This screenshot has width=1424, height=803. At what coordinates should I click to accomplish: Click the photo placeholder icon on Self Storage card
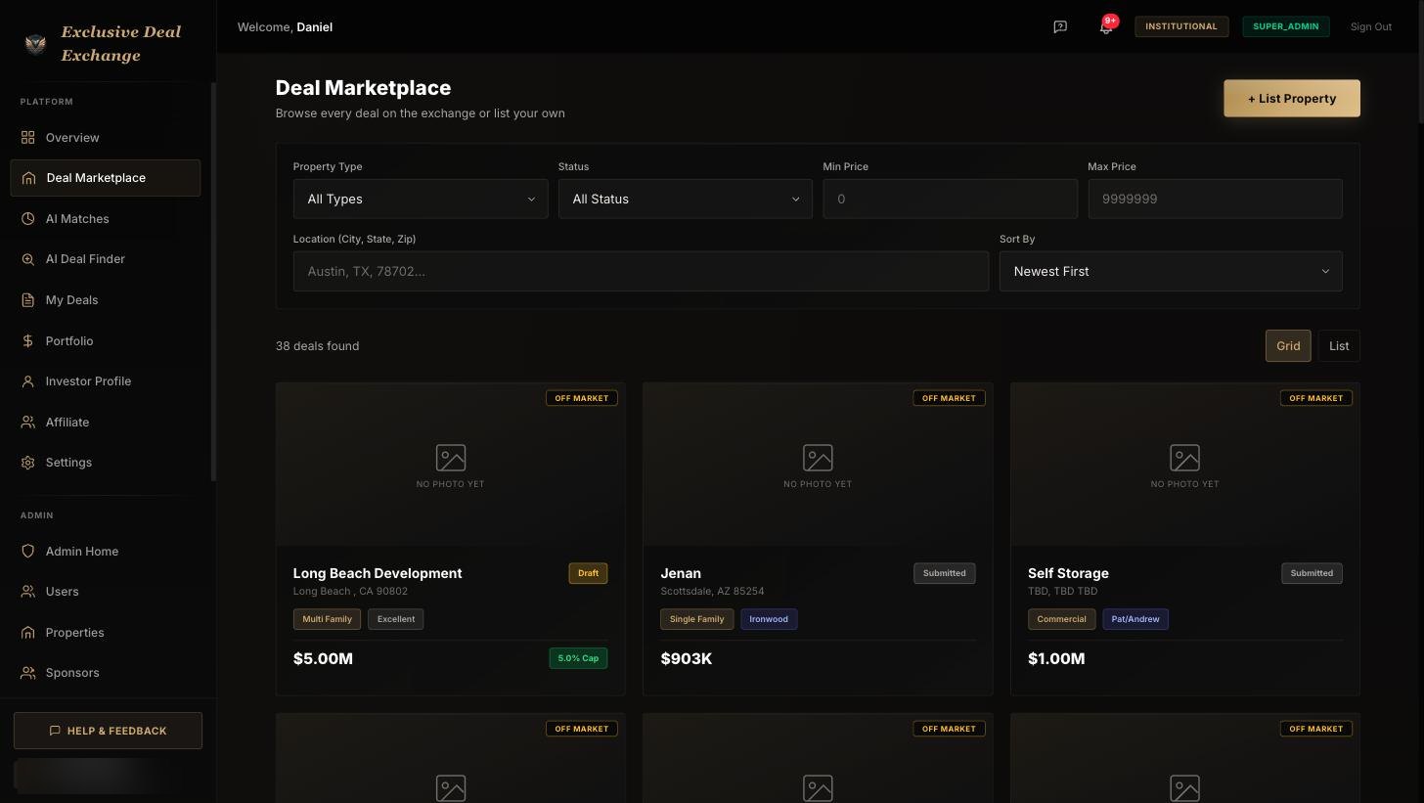[x=1184, y=458]
